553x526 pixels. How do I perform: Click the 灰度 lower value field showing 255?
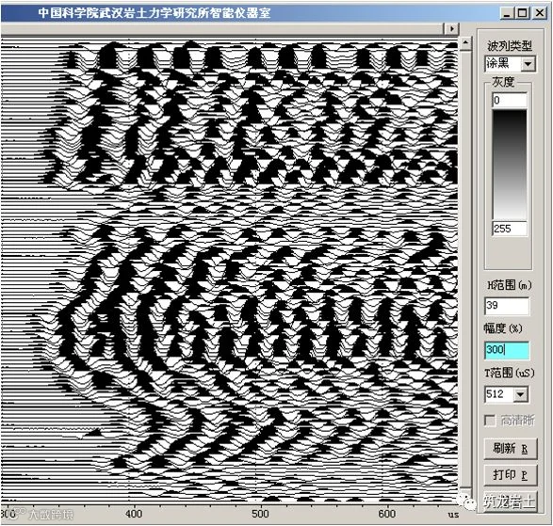pos(510,229)
